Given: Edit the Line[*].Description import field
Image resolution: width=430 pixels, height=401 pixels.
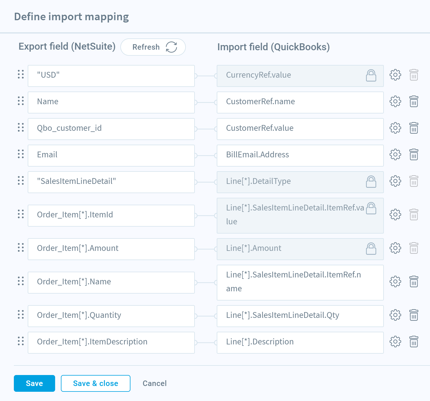Looking at the screenshot, I should pos(300,343).
